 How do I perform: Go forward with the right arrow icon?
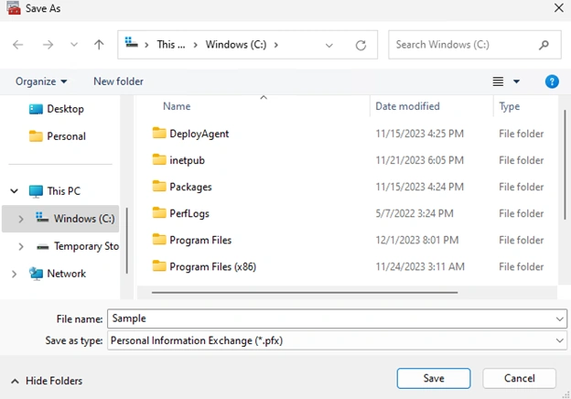coord(48,45)
